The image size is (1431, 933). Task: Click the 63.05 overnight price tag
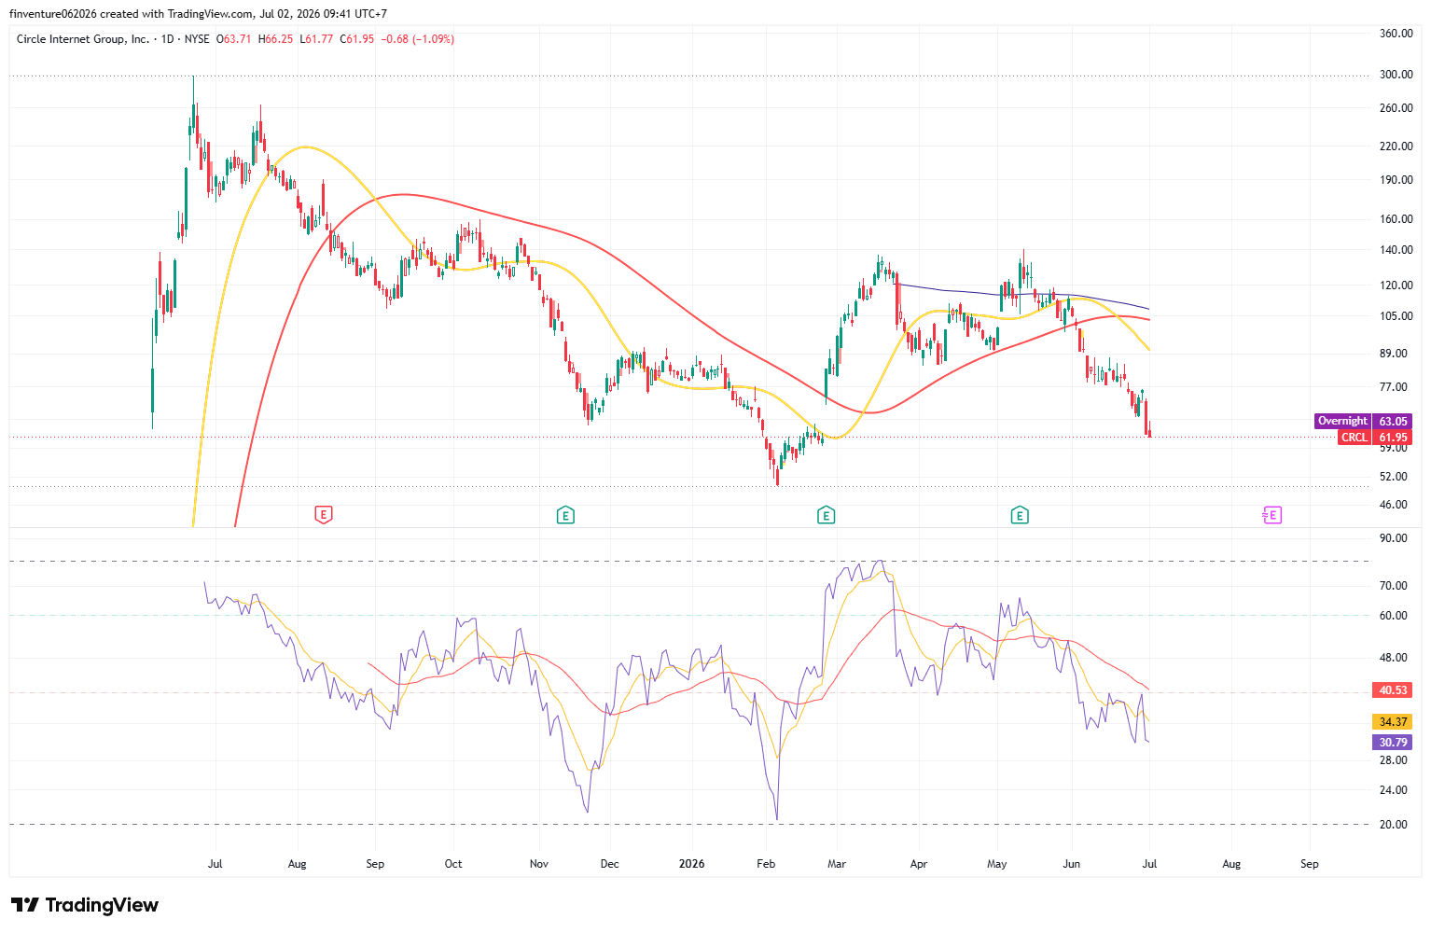1394,421
